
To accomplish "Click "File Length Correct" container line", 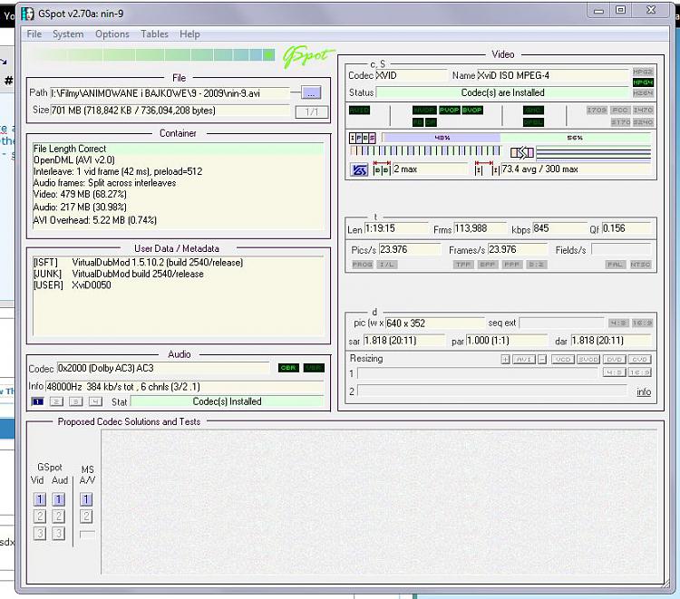I will (178, 149).
